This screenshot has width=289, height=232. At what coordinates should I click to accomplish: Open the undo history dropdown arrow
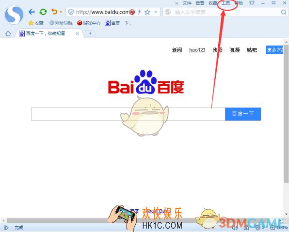[x=61, y=12]
